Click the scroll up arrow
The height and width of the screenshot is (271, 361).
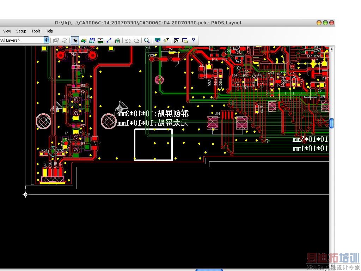tap(331, 49)
